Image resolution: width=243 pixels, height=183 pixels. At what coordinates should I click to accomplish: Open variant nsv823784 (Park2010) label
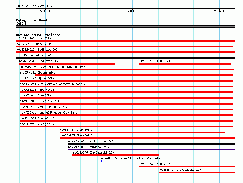(76, 130)
